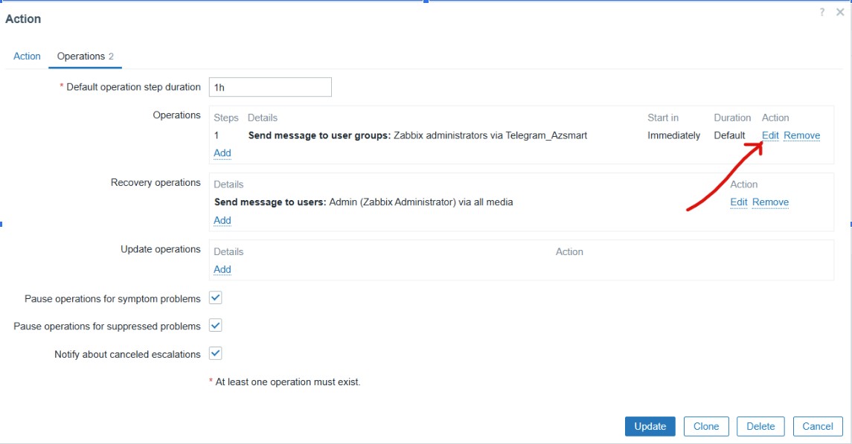
Task: Edit the Admin recovery operation
Action: (739, 202)
